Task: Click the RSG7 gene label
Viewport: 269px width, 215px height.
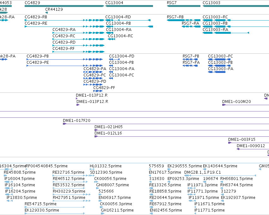Action: [x=172, y=3]
